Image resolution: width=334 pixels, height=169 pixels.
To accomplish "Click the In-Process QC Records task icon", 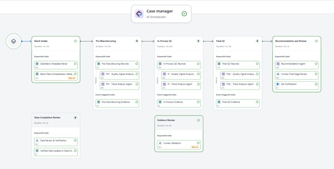I will coord(160,64).
